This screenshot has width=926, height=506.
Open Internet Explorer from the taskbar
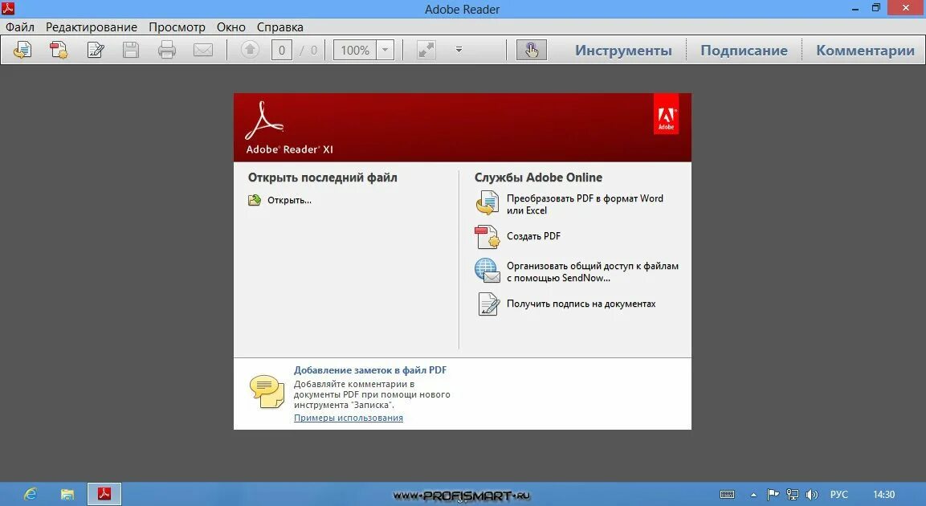coord(31,494)
